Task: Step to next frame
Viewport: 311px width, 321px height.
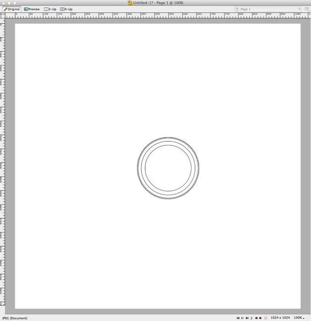Action: pos(261,318)
